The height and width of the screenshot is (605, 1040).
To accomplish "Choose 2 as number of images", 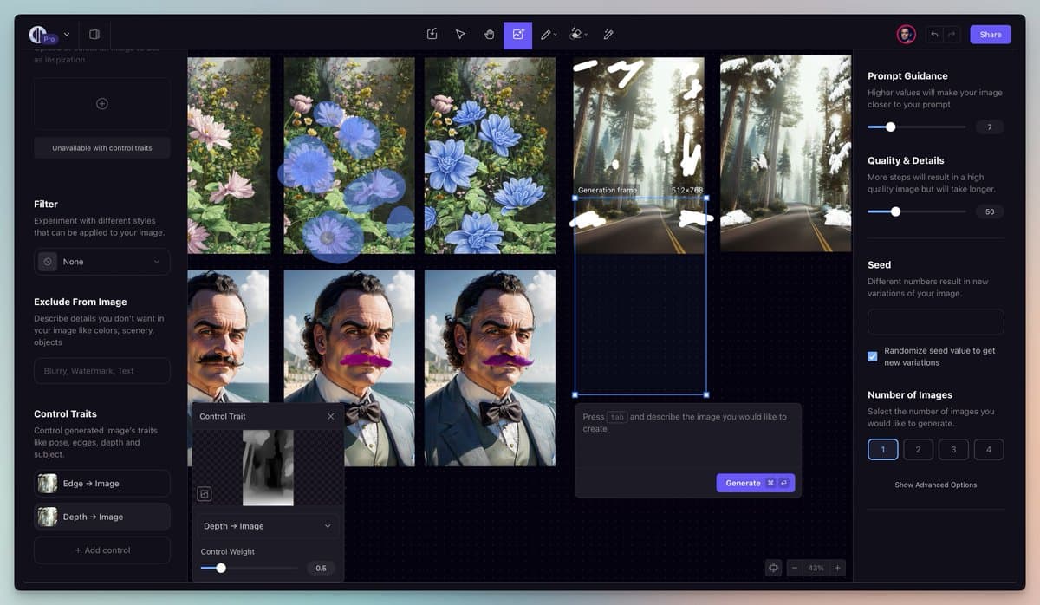I will click(x=918, y=449).
